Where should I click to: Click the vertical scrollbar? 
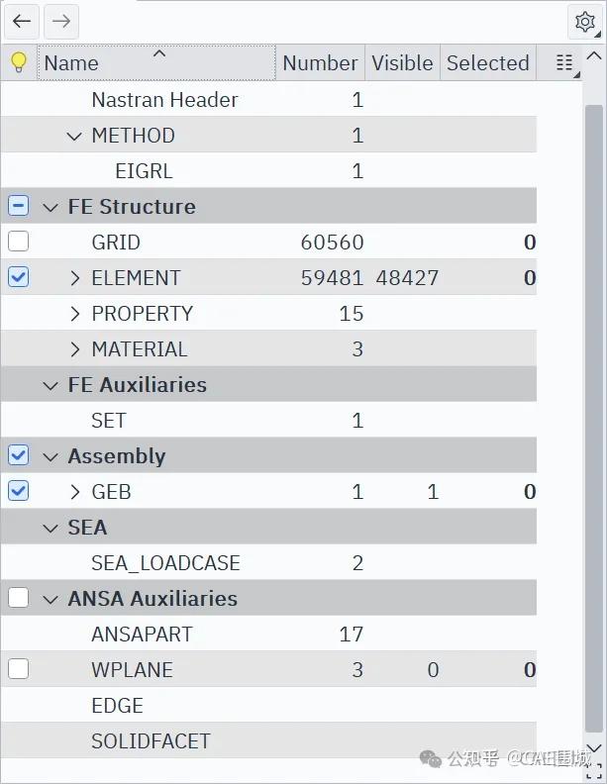593,396
